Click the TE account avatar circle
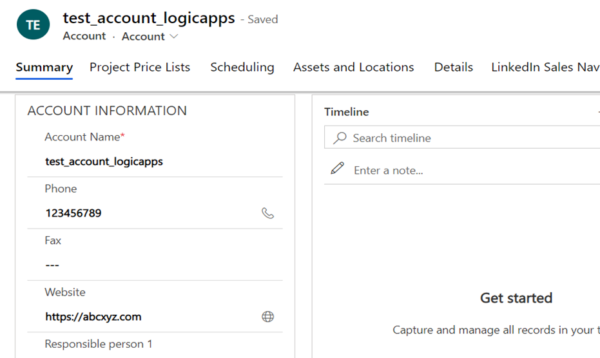 [34, 24]
